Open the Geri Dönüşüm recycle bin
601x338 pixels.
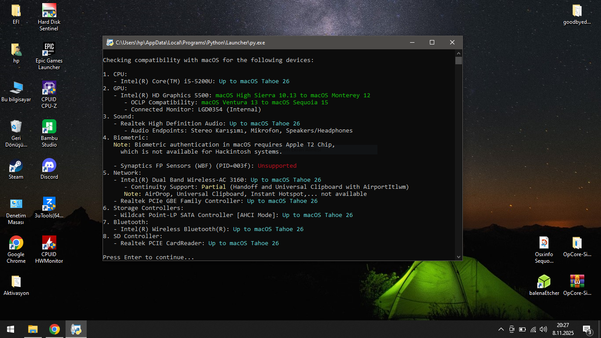[x=16, y=127]
